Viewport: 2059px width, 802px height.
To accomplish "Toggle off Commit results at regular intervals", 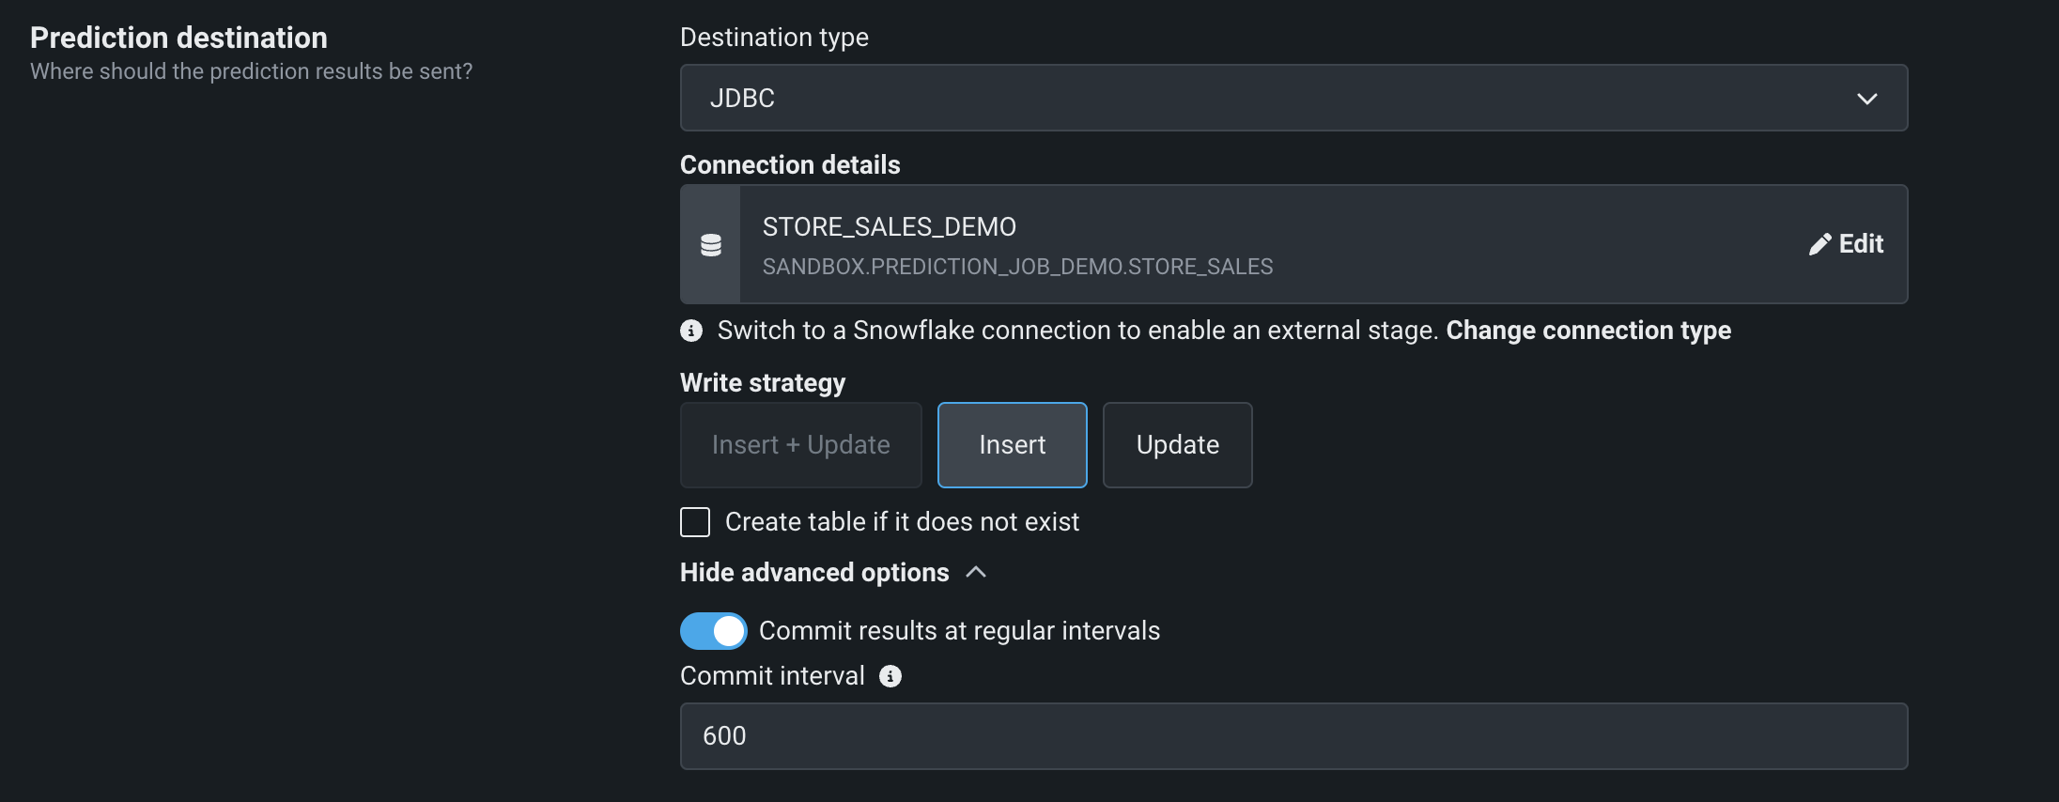I will click(x=713, y=631).
